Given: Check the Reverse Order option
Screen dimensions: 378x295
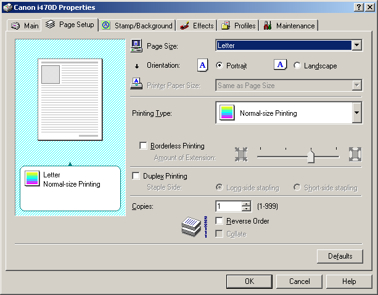Looking at the screenshot, I should point(219,220).
